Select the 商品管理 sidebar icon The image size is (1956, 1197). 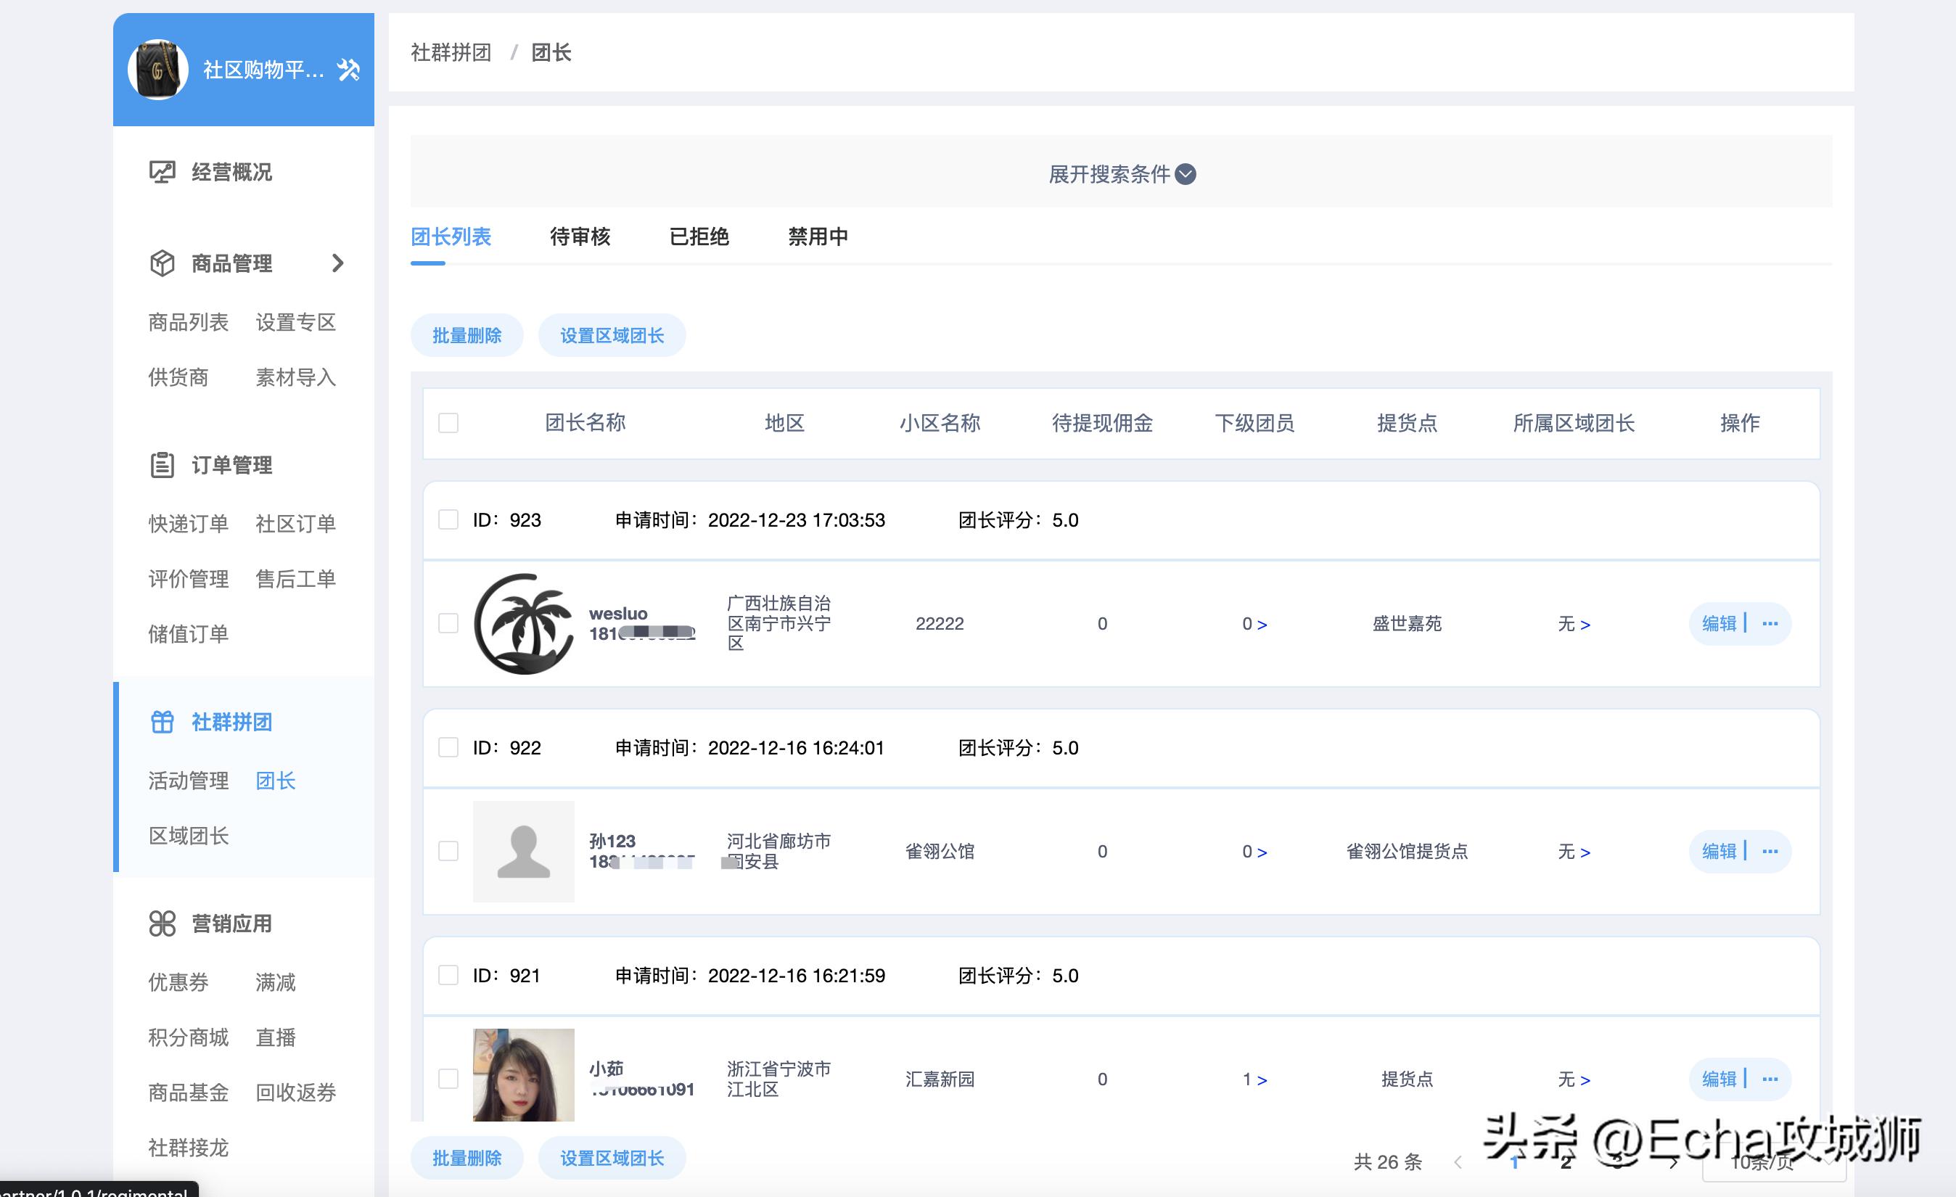pyautogui.click(x=162, y=263)
